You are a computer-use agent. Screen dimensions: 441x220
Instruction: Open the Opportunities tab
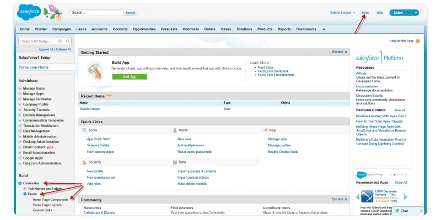144,29
